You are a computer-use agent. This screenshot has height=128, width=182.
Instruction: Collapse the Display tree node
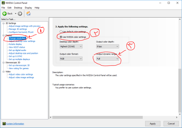click(4, 35)
